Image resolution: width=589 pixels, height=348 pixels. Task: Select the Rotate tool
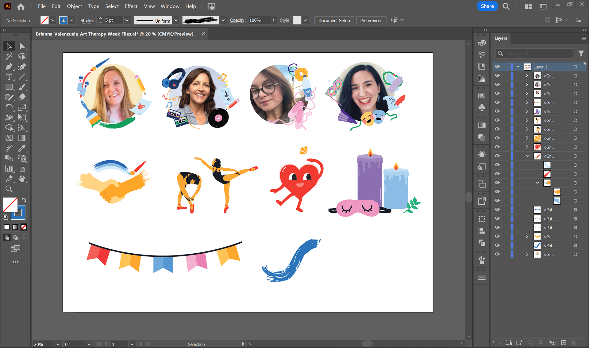[9, 107]
